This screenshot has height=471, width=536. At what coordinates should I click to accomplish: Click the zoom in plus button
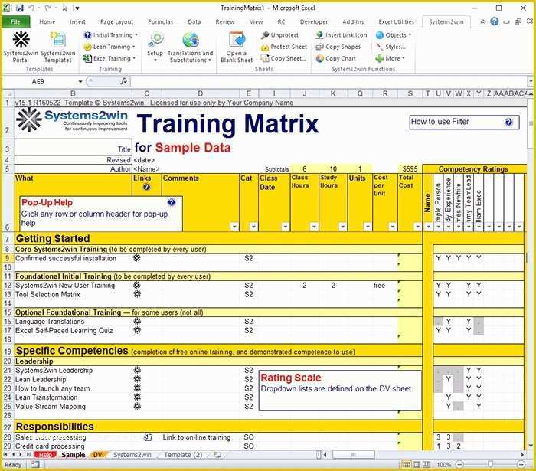coord(521,464)
